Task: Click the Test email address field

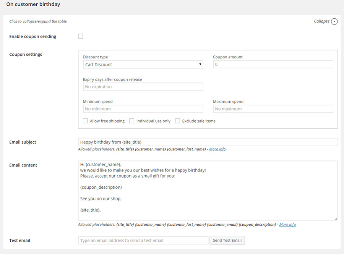Action: [143, 240]
